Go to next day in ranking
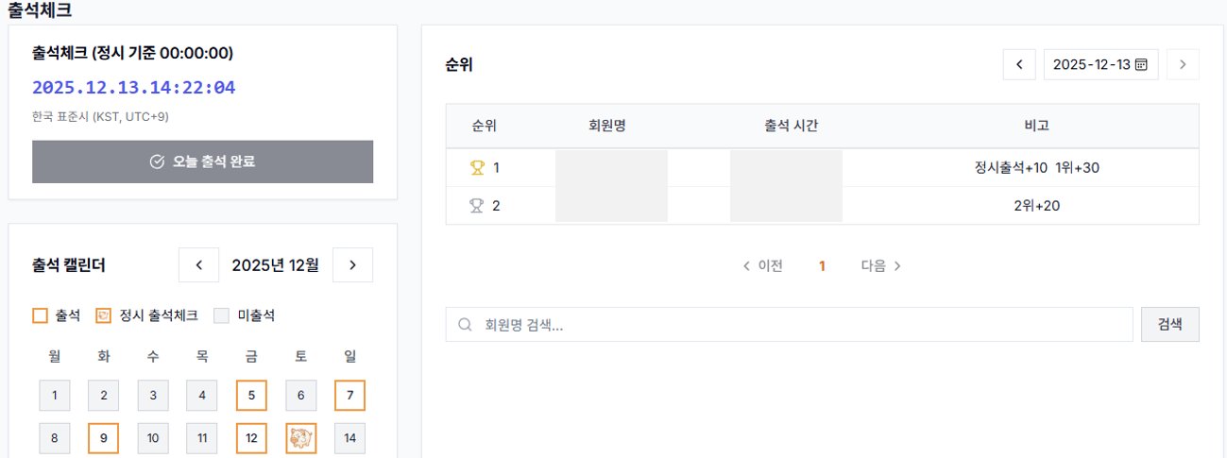 [1183, 65]
